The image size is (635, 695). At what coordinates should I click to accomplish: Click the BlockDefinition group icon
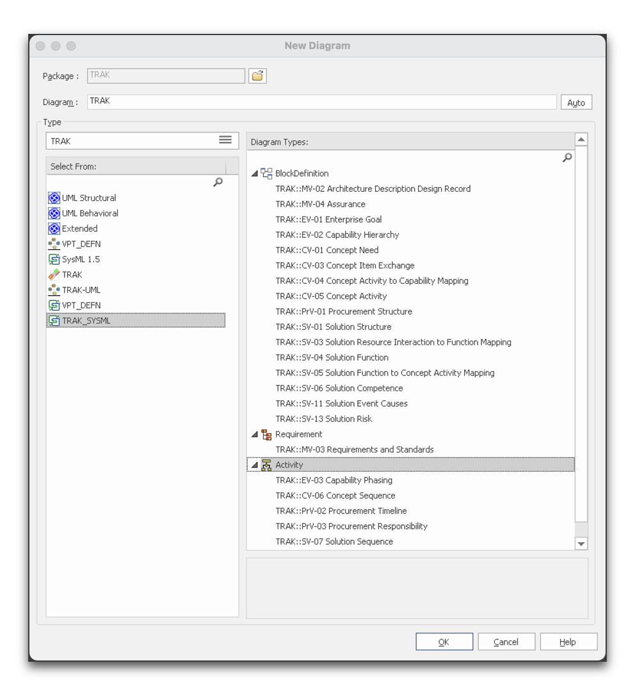click(x=266, y=174)
